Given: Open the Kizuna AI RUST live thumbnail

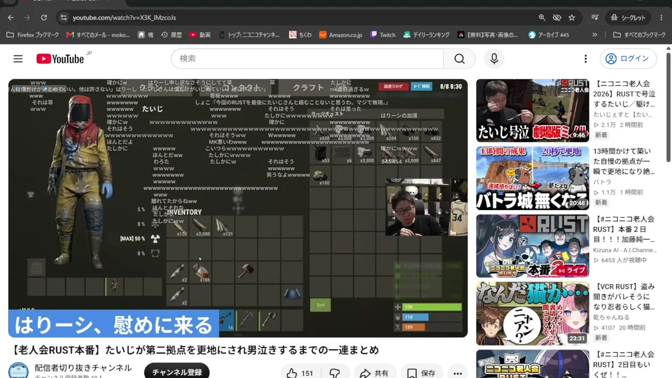Looking at the screenshot, I should click(x=532, y=246).
